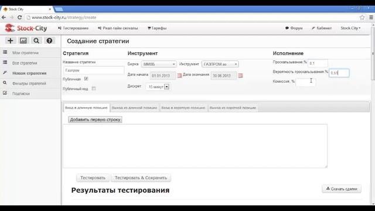The width and height of the screenshot is (375, 211).
Task: Click the Stock-City logo
Action: pos(26,28)
